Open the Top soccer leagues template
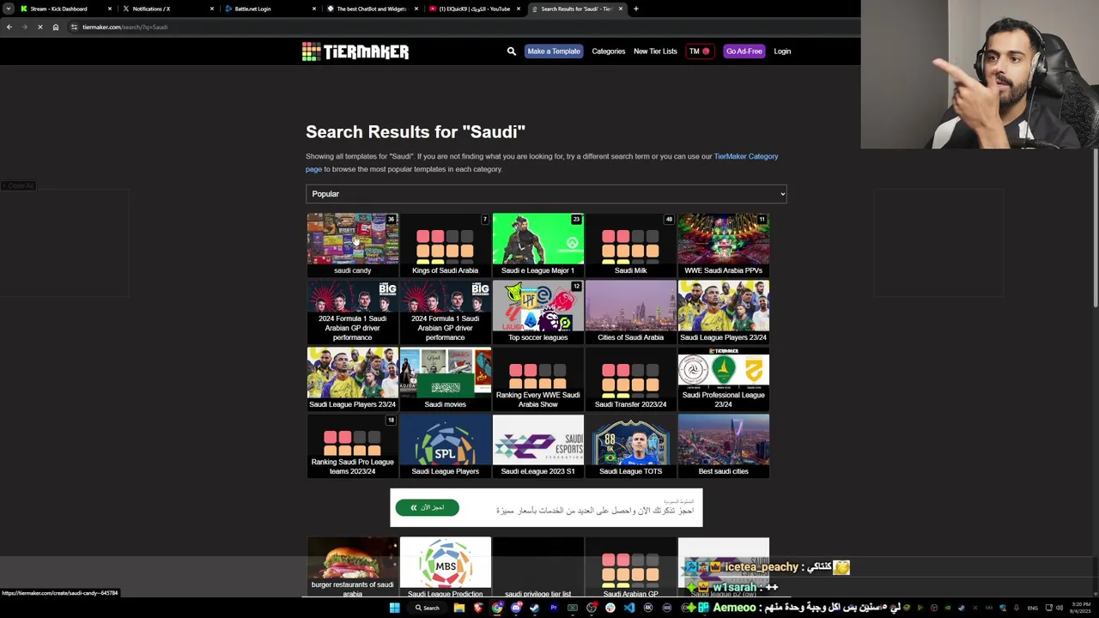Viewport: 1099px width, 618px height. (537, 312)
